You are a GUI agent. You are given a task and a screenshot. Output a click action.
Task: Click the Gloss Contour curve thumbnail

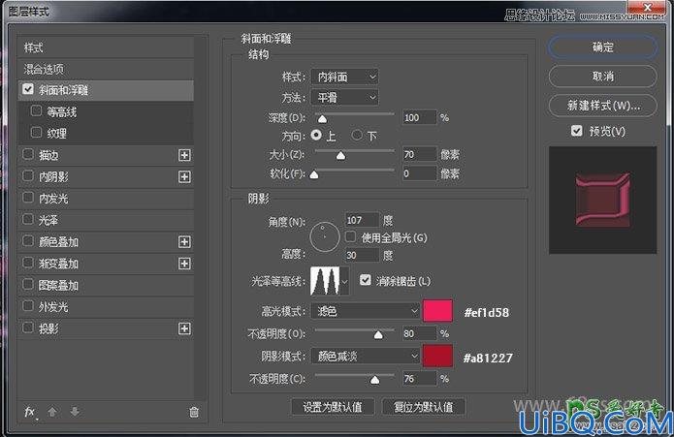[325, 281]
